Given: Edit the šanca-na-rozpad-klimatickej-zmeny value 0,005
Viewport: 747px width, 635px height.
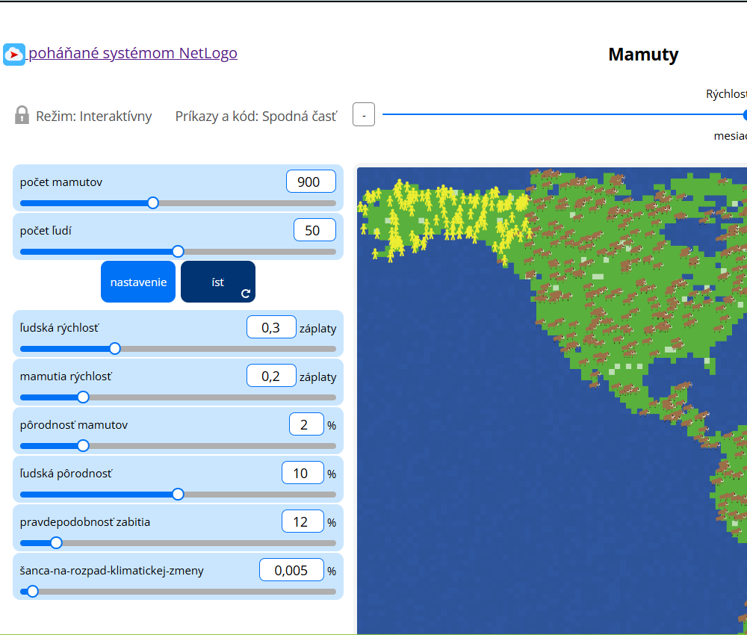Looking at the screenshot, I should [x=291, y=570].
